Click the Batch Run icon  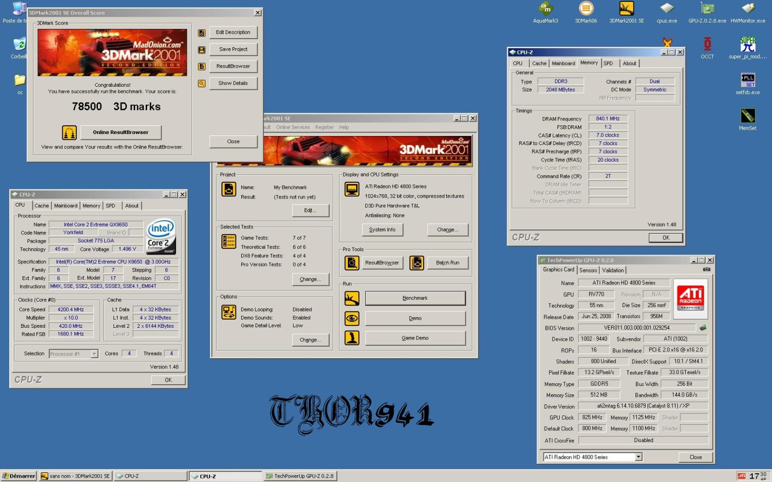click(416, 263)
